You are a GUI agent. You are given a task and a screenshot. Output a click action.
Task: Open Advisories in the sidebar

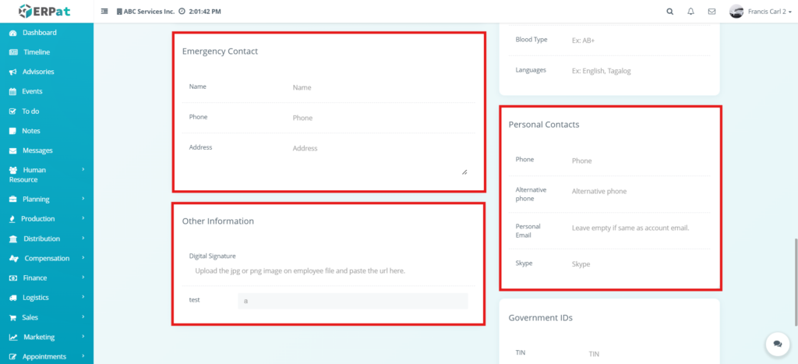(38, 72)
